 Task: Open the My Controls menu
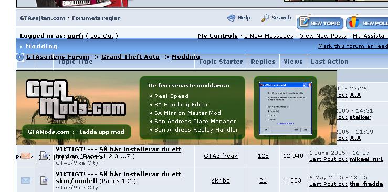pyautogui.click(x=218, y=36)
